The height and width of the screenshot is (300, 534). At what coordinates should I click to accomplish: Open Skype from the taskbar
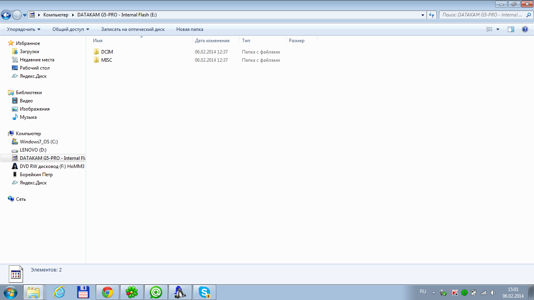[x=204, y=292]
